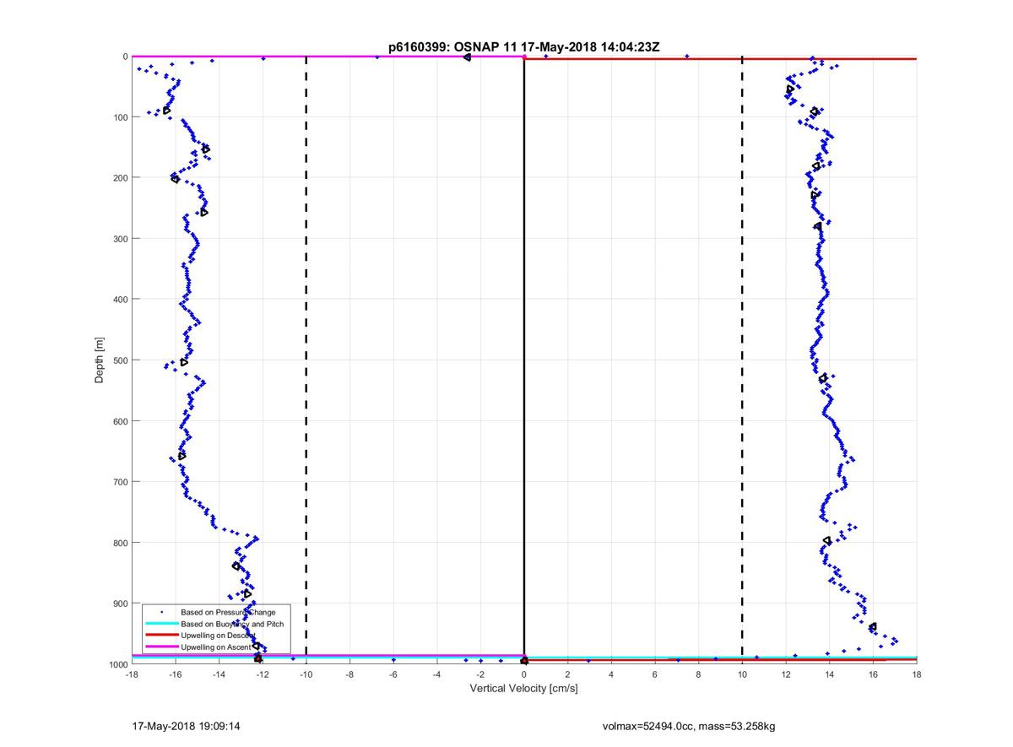Viewport: 1013px width, 747px height.
Task: Click x-axis tick label 4
Action: (611, 674)
